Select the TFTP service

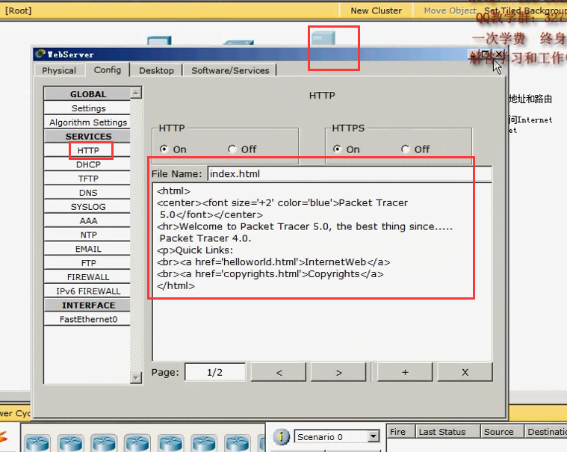88,179
